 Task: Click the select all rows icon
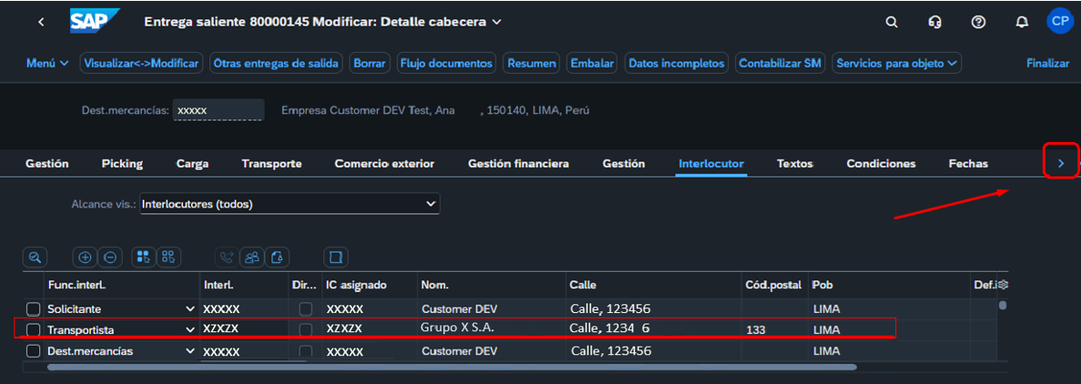(x=144, y=258)
